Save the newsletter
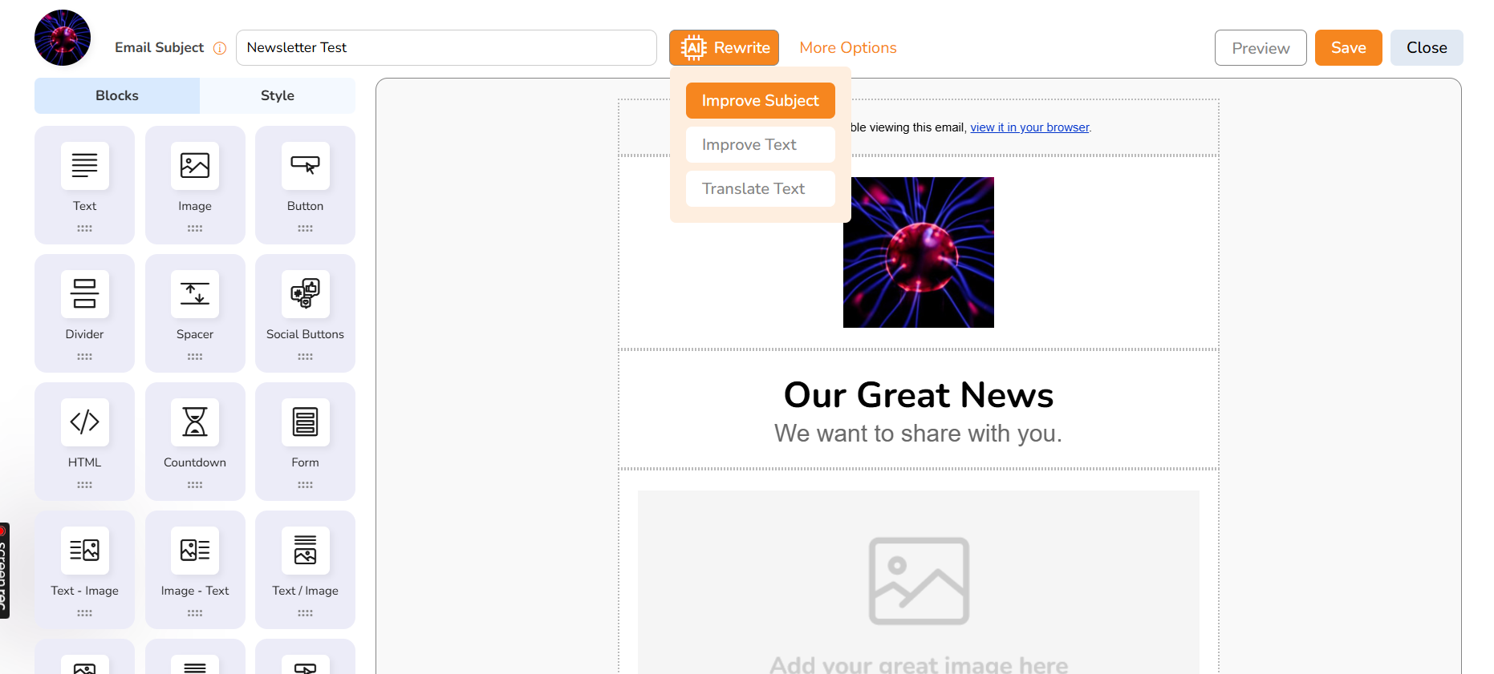Image resolution: width=1494 pixels, height=674 pixels. point(1349,47)
